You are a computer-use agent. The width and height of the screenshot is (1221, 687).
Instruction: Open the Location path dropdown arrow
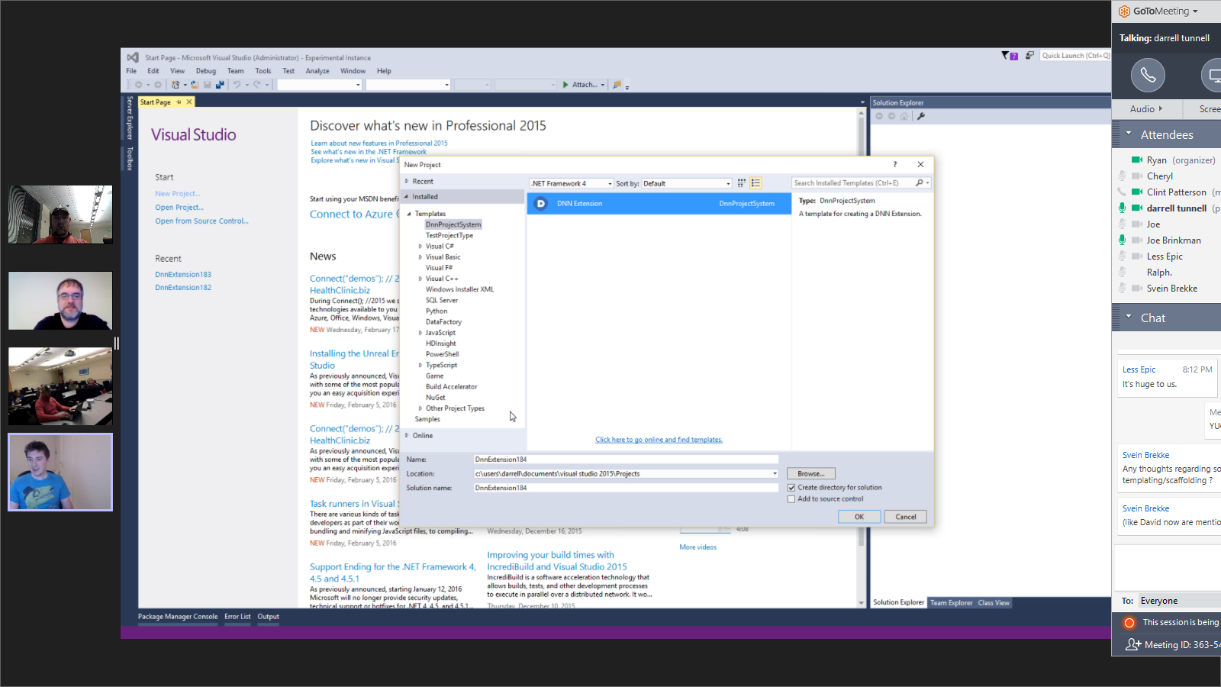775,474
